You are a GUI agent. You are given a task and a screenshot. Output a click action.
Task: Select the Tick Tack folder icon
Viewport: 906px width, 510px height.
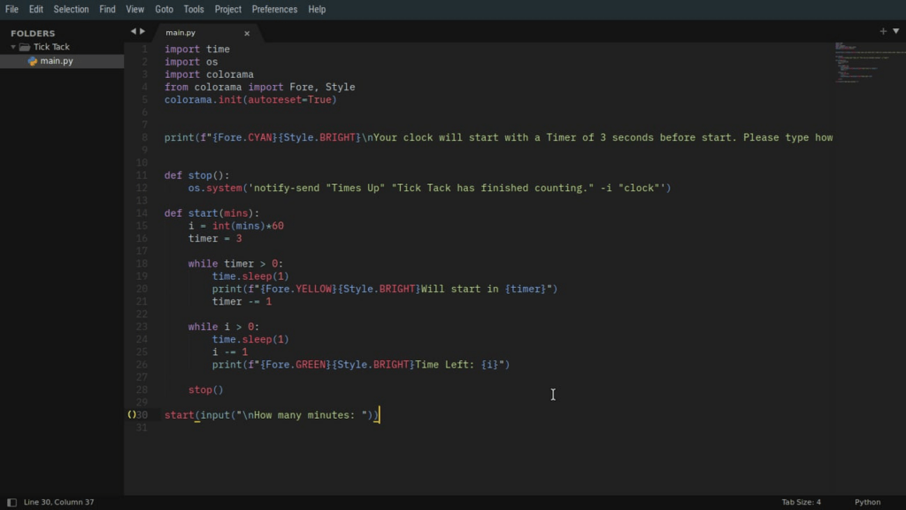click(x=24, y=47)
